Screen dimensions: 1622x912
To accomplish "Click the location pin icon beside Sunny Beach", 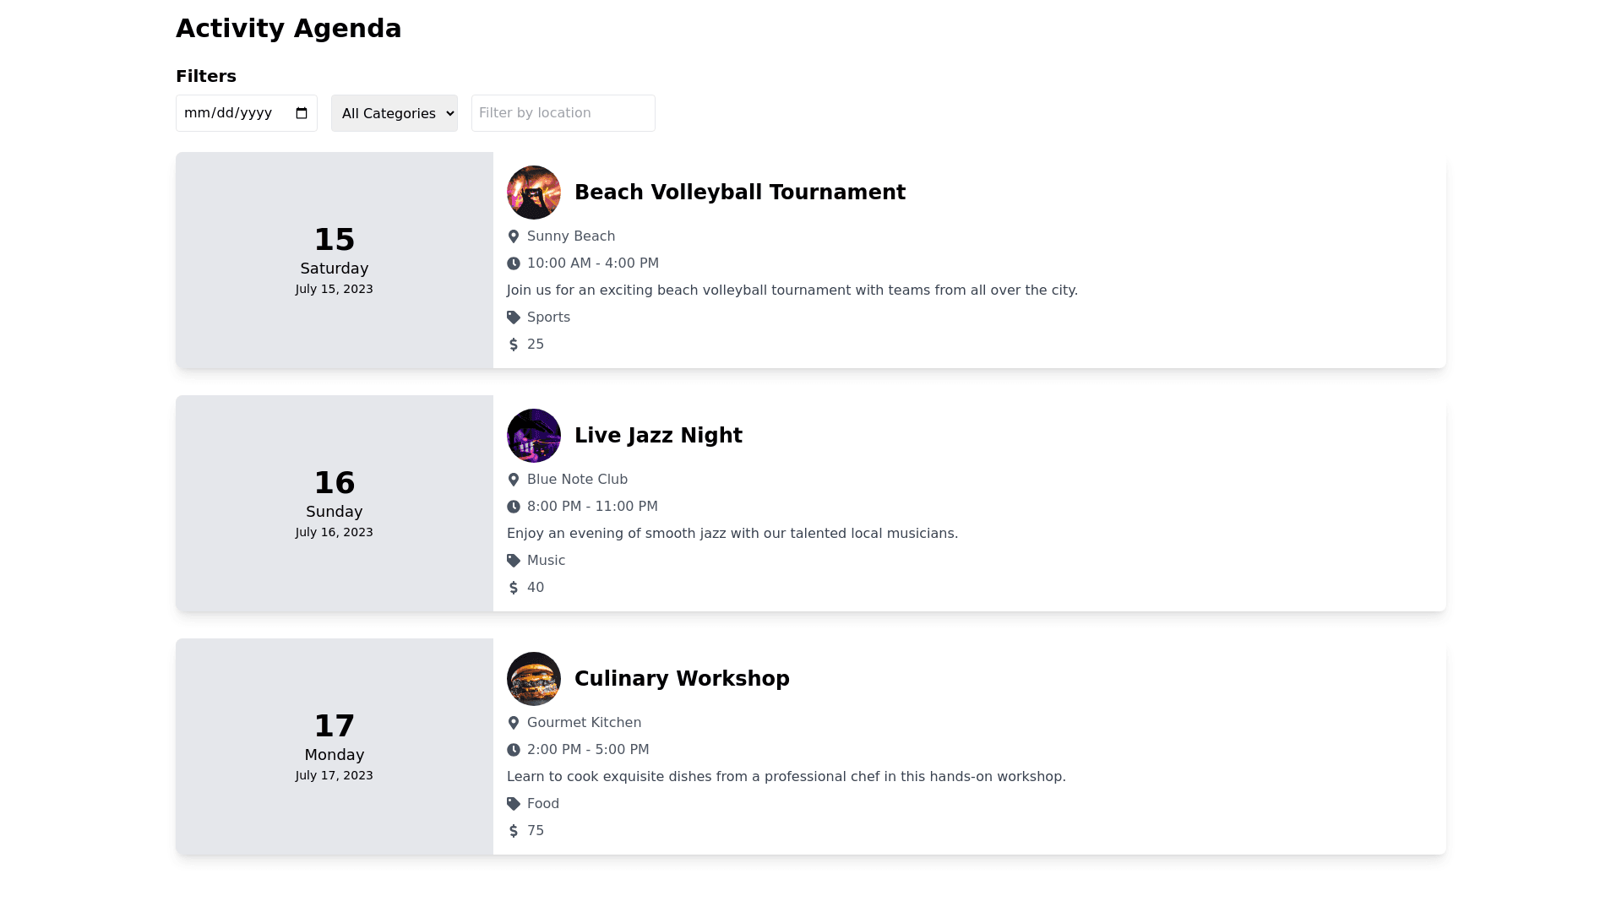I will pyautogui.click(x=514, y=236).
